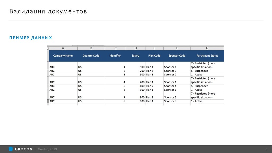
Task: Click the "ПРИМЕР ДАННЫХ" subtitle
Action: click(x=31, y=38)
